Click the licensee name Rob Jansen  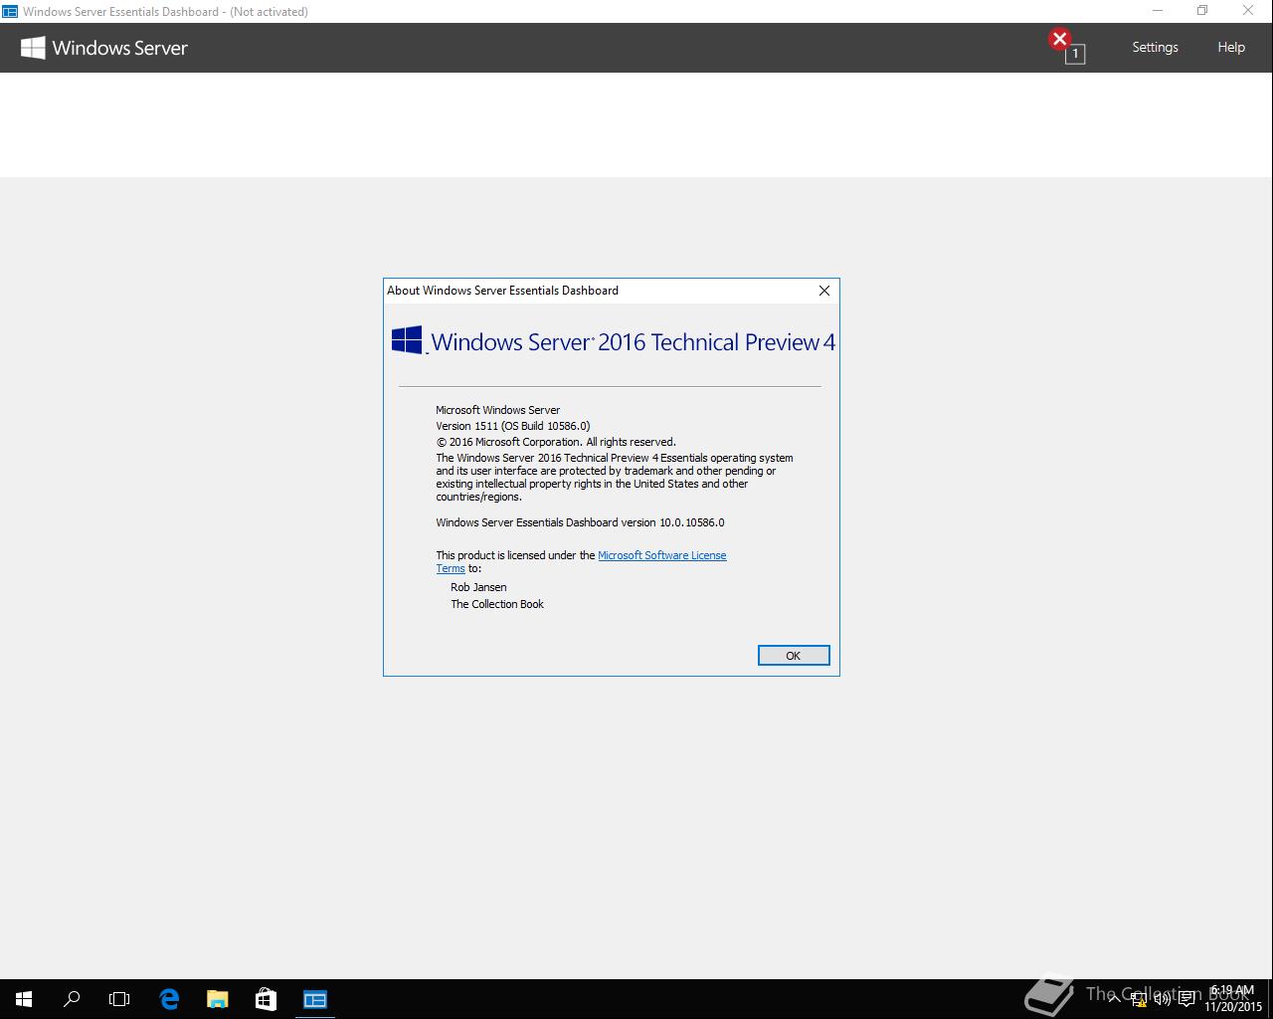(x=478, y=587)
